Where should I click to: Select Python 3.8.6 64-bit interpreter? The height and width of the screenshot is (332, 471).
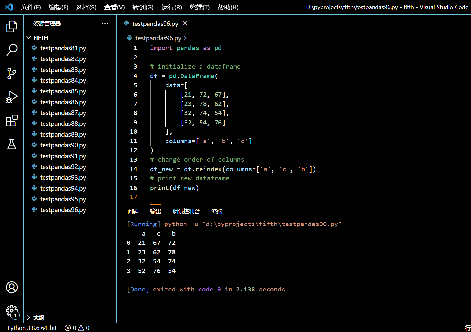coord(32,328)
